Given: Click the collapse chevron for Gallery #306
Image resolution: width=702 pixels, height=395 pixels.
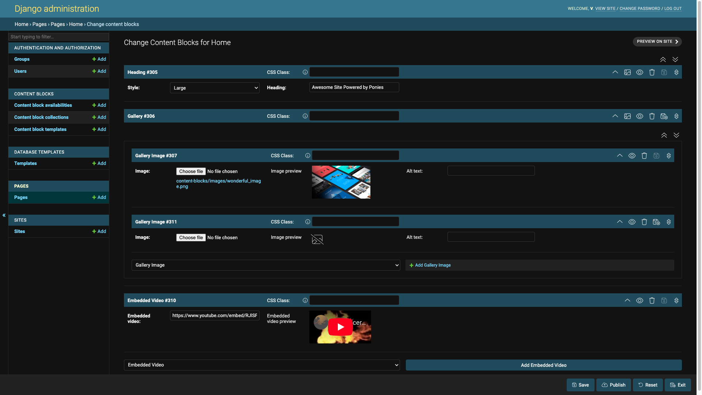Looking at the screenshot, I should click(x=615, y=116).
